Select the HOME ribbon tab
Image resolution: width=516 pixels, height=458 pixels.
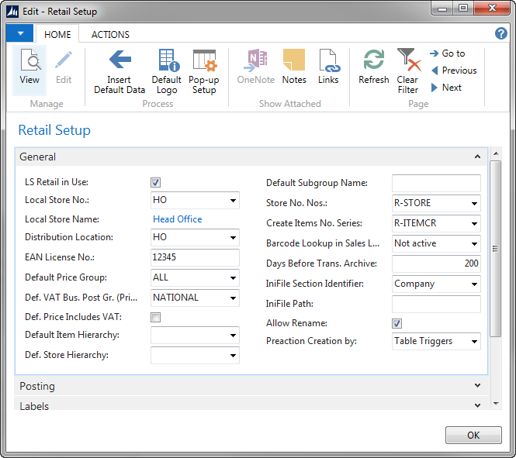(x=57, y=34)
